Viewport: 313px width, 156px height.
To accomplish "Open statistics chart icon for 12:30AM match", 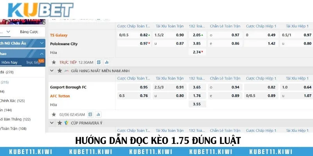I will [106, 62].
